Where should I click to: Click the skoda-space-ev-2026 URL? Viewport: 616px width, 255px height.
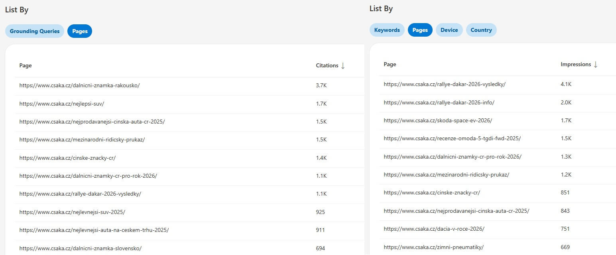tap(438, 120)
